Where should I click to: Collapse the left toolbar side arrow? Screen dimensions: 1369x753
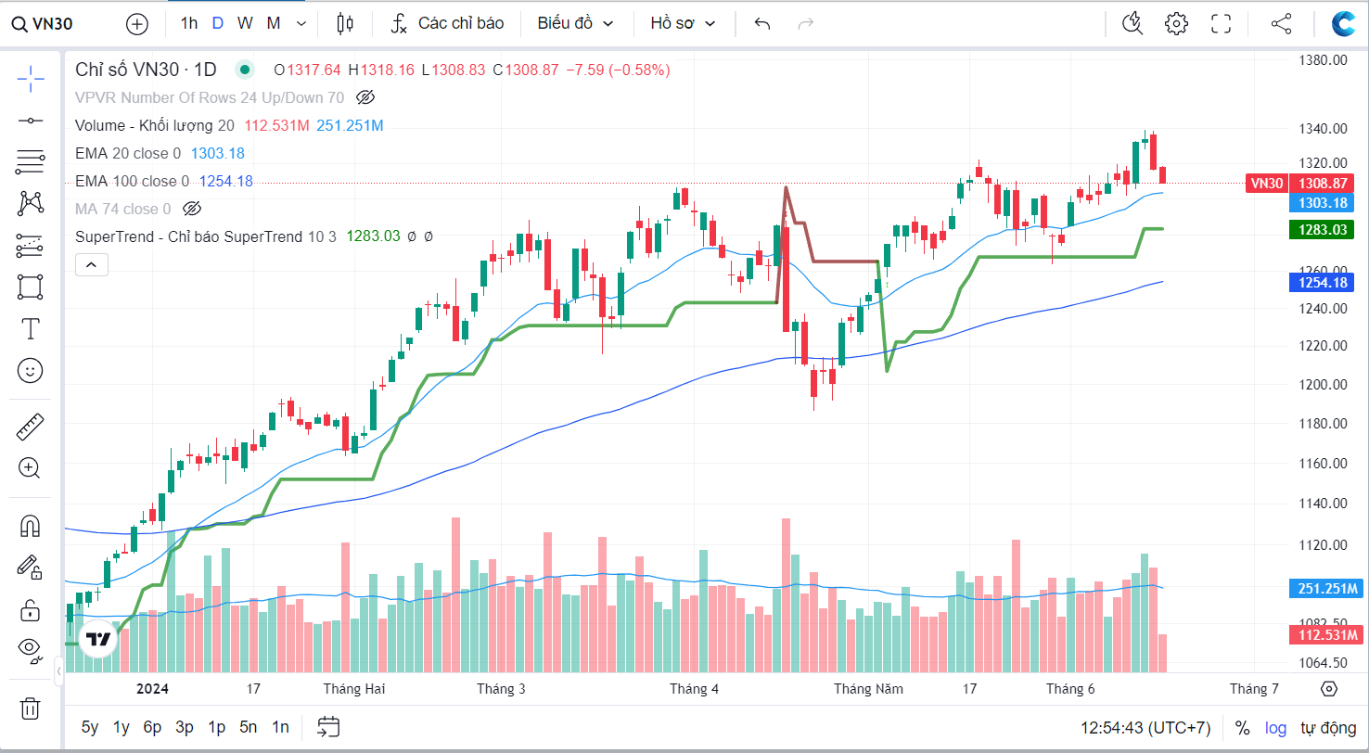(58, 670)
